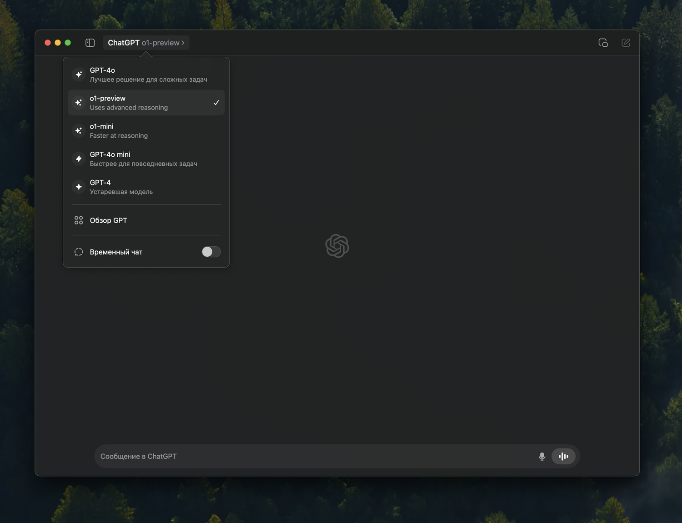Switch to the o1-mini model
The width and height of the screenshot is (682, 523).
[146, 131]
